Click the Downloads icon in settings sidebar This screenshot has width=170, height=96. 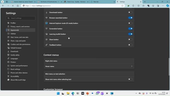coord(8,51)
